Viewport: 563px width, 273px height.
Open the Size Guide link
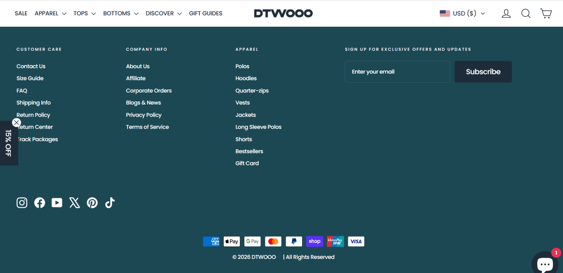click(x=30, y=78)
